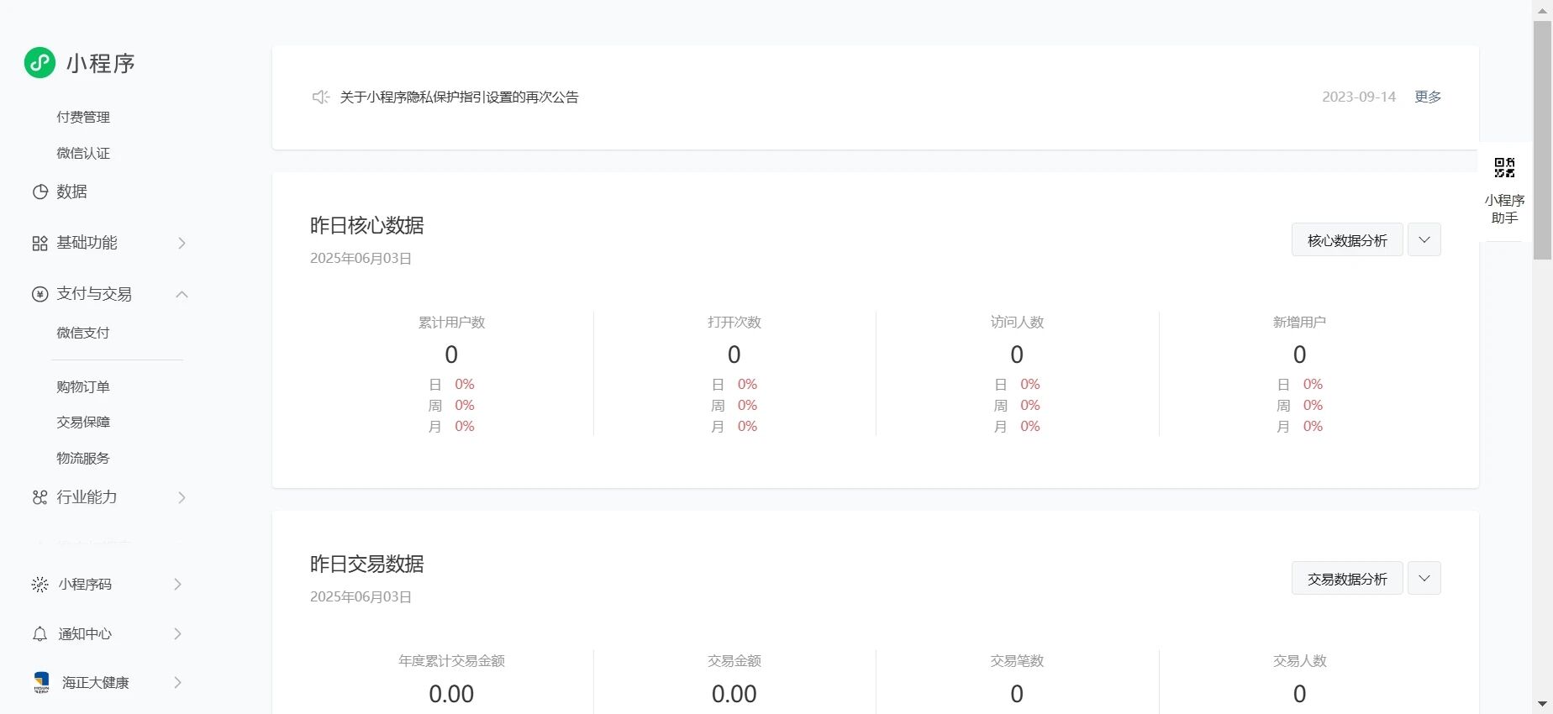This screenshot has width=1553, height=714.
Task: Go to 数据 section
Action: coord(71,192)
